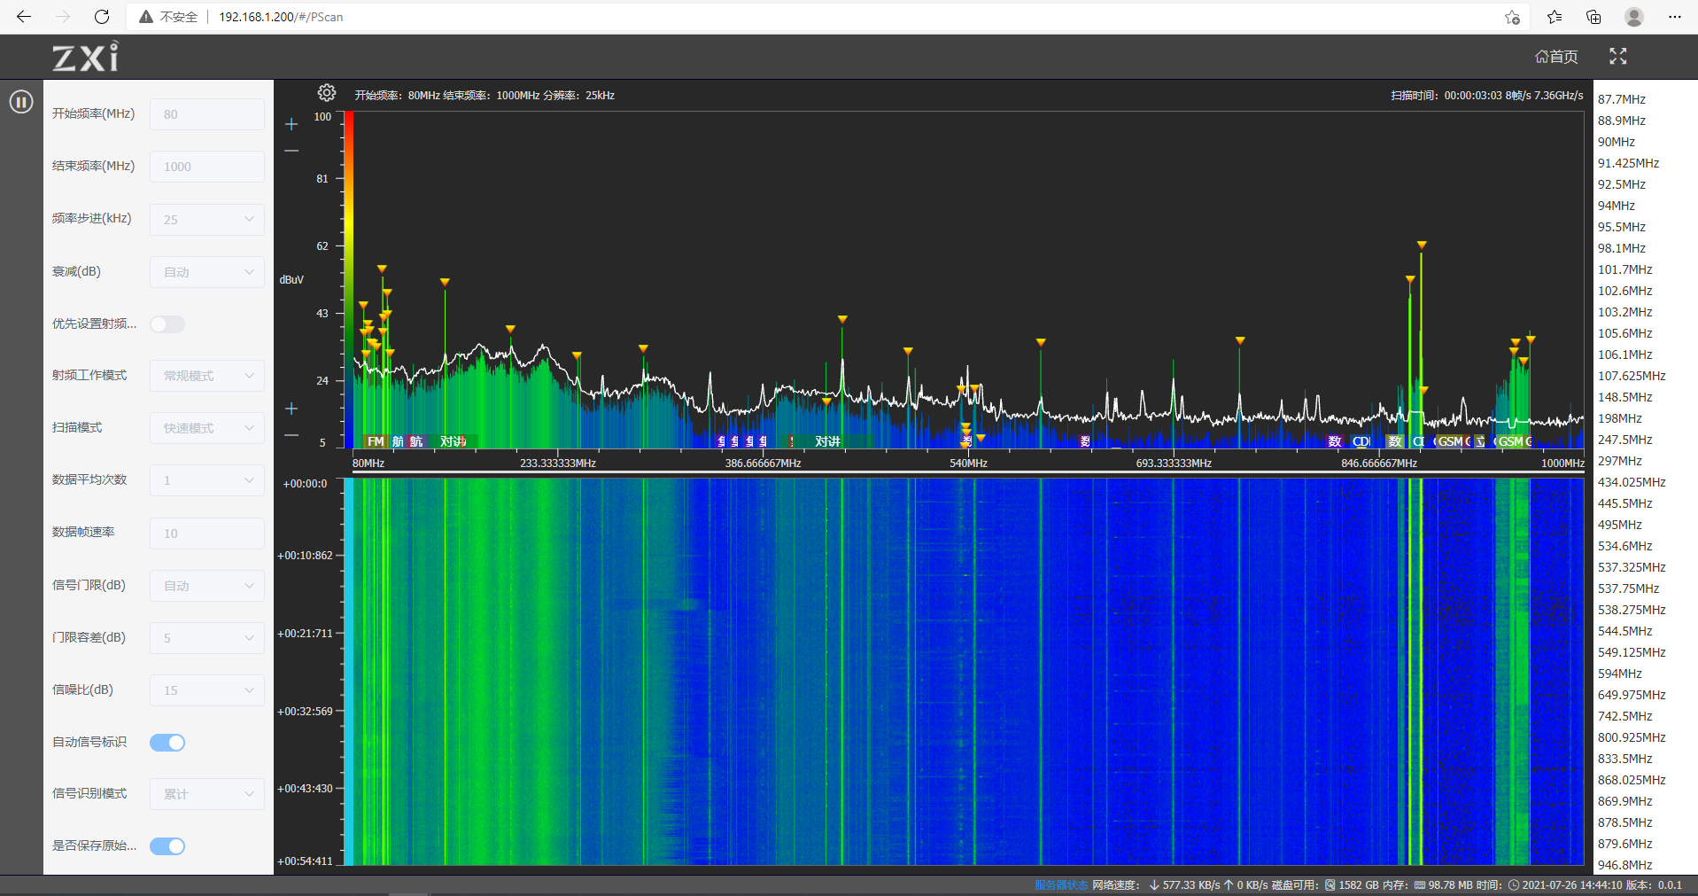Disable the 自动信号标识 switch
Image resolution: width=1698 pixels, height=896 pixels.
(x=167, y=743)
